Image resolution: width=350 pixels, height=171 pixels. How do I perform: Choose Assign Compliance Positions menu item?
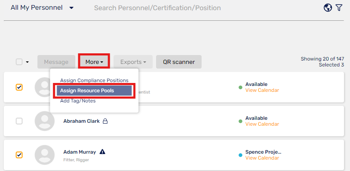tap(94, 80)
